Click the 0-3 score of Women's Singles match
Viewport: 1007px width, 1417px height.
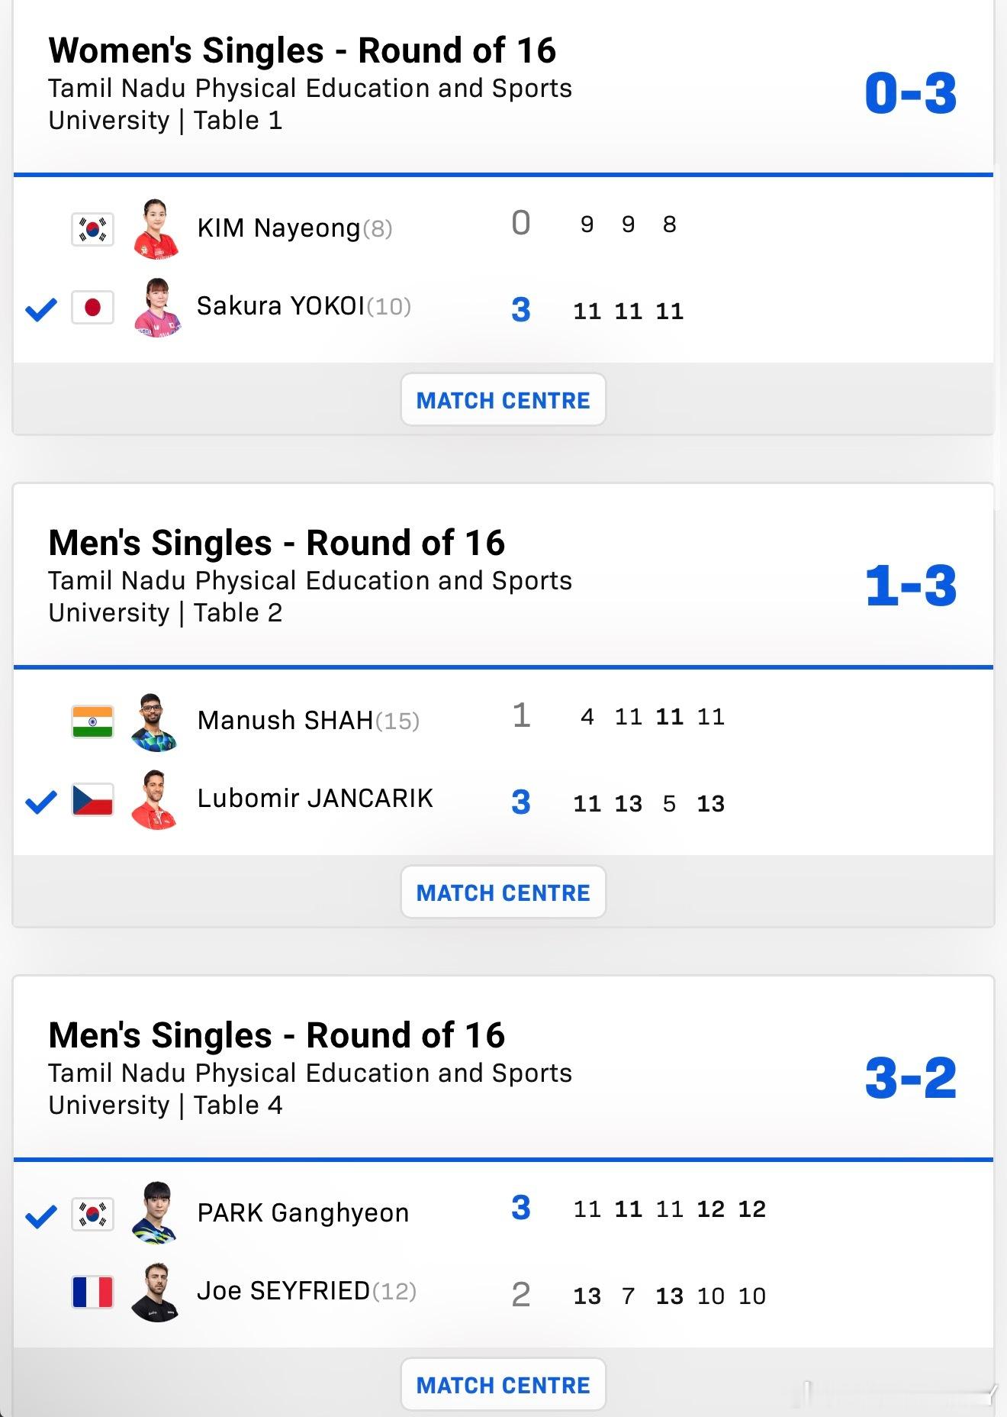tap(910, 94)
